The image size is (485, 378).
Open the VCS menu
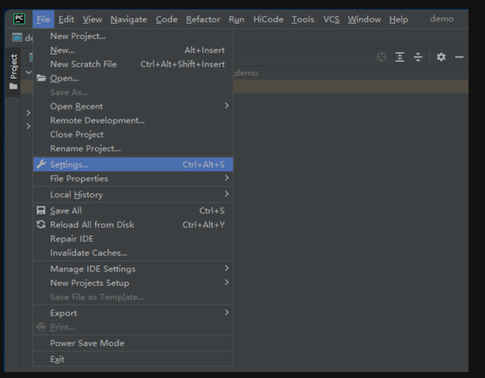pos(331,19)
